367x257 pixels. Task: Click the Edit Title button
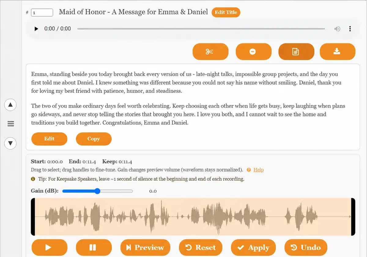[x=226, y=13]
